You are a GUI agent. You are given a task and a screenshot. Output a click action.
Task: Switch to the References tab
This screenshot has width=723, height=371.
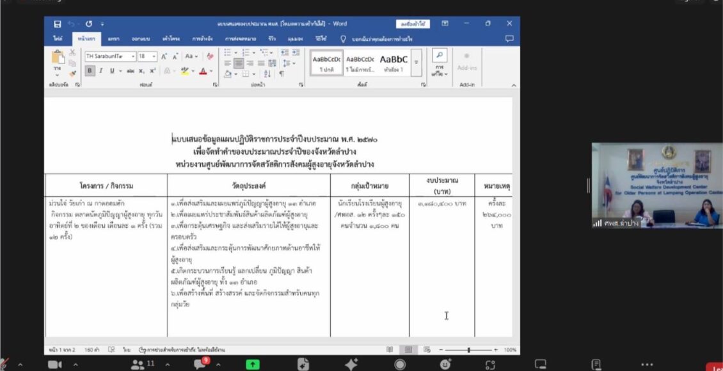click(x=202, y=39)
